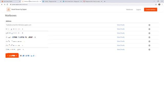Image resolution: width=164 pixels, height=92 pixels.
Task: Open settings gear for mailbox starting with k2
Action: click(x=149, y=29)
